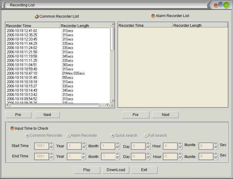Select recording 2006-10-18 10:59:40
This screenshot has width=233, height=179.
click(x=58, y=69)
